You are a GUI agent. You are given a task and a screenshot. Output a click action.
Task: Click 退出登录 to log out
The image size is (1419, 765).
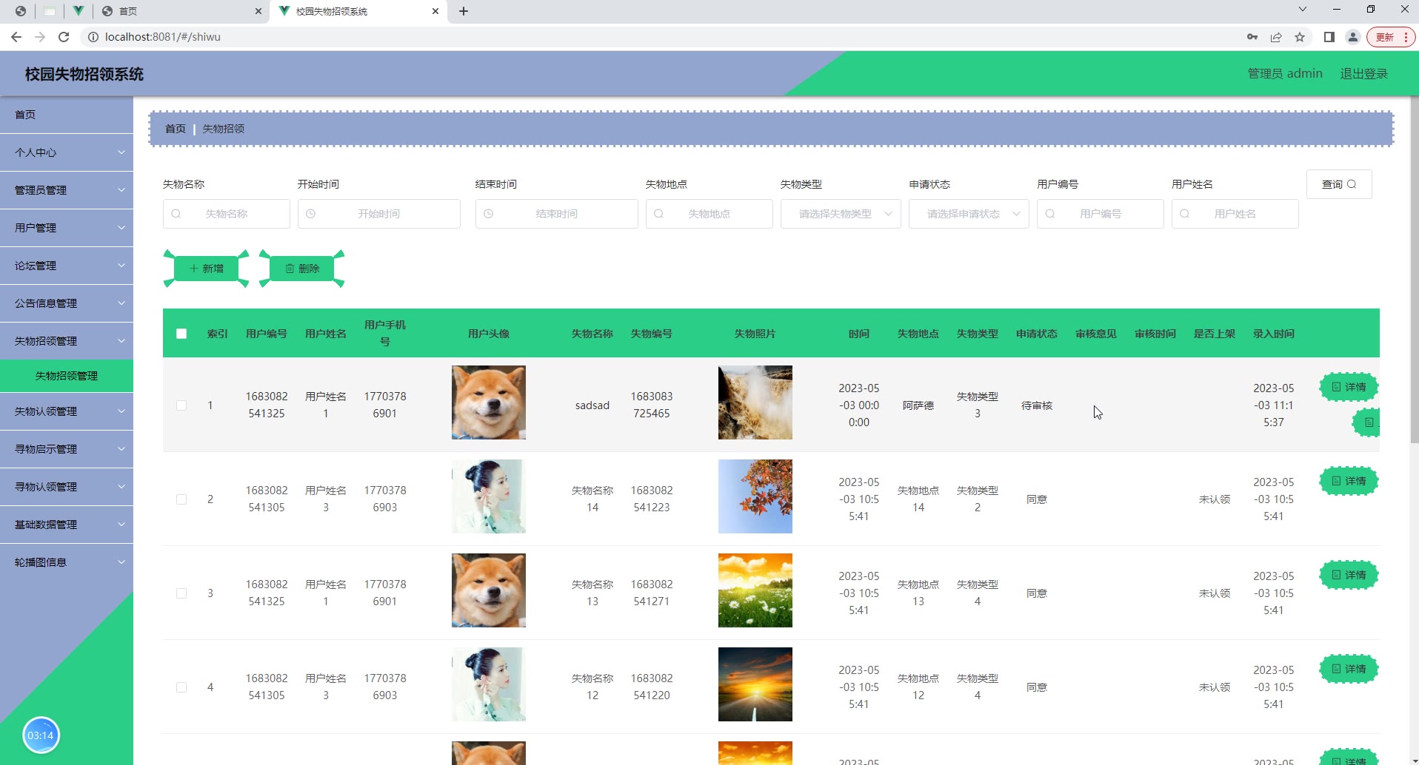pyautogui.click(x=1363, y=74)
